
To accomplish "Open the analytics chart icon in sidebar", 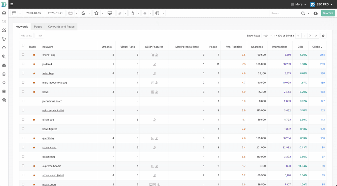I will (x=4, y=31).
